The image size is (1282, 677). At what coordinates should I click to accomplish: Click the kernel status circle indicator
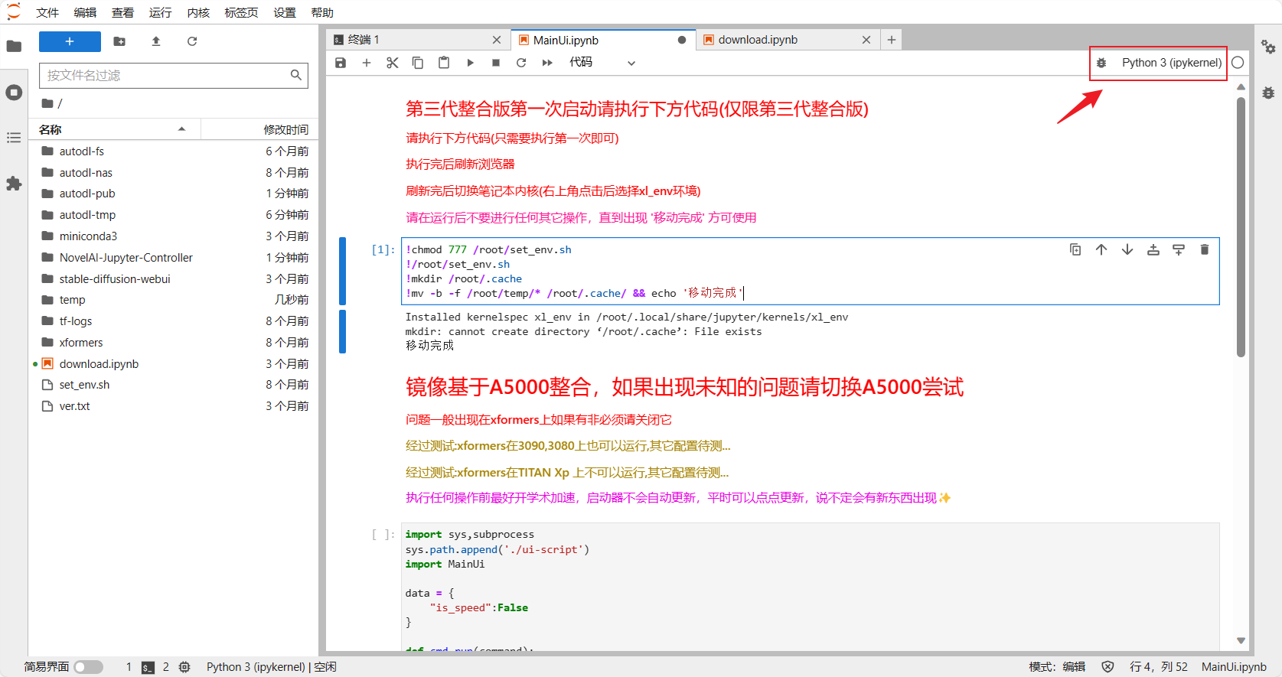click(1238, 63)
